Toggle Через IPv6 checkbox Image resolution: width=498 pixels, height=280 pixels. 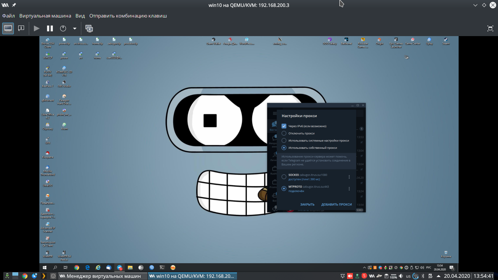click(284, 126)
